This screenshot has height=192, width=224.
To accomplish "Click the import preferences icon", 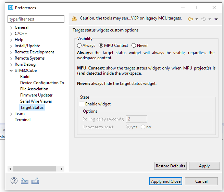I will point(24,181).
